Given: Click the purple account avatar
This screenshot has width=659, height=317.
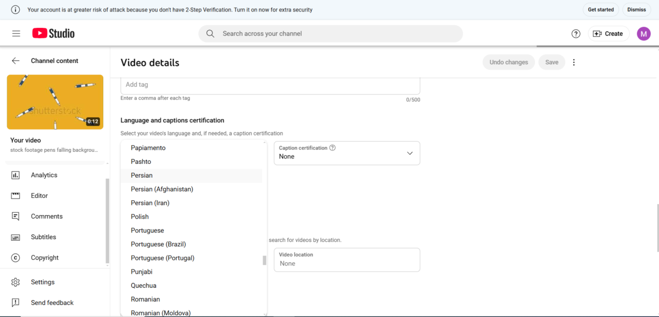Looking at the screenshot, I should point(644,33).
